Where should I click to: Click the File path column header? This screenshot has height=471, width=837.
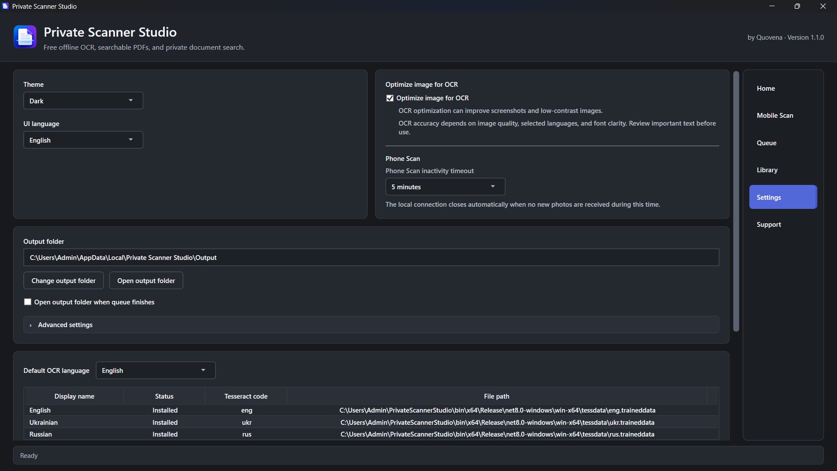tap(497, 396)
